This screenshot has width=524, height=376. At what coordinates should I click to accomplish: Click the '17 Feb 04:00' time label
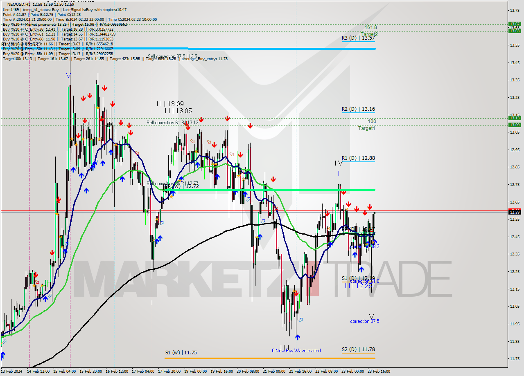click(x=143, y=372)
